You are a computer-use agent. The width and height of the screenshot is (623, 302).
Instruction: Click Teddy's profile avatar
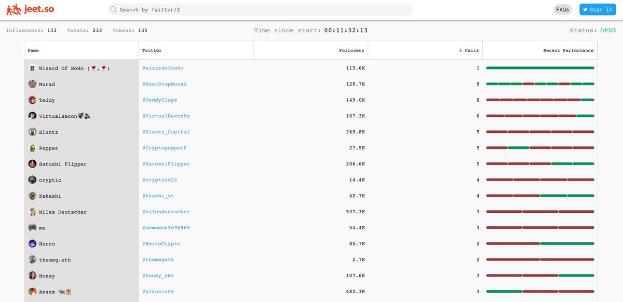(32, 100)
